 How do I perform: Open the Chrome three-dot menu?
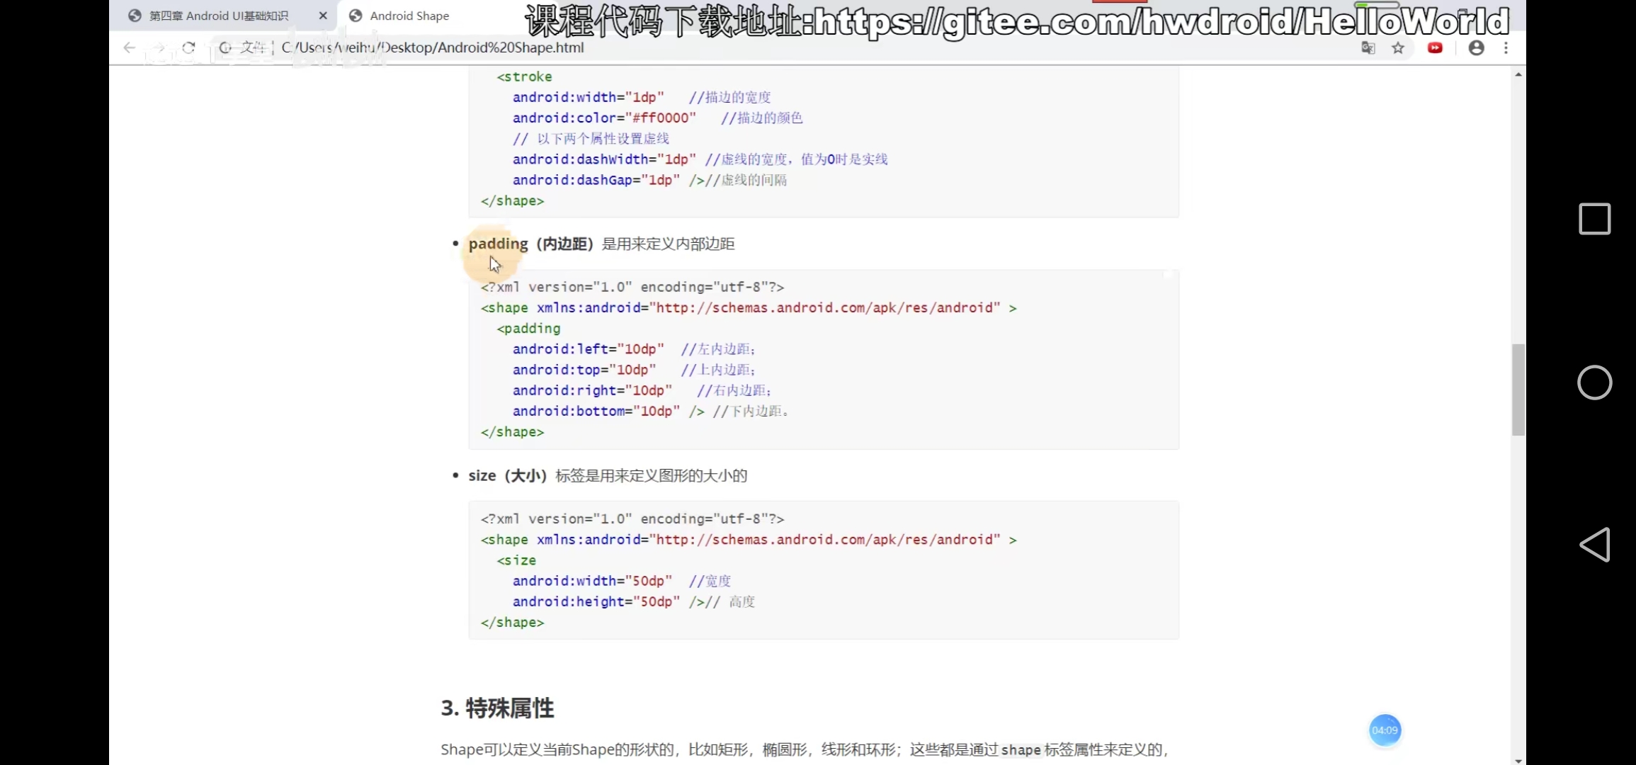coord(1506,47)
